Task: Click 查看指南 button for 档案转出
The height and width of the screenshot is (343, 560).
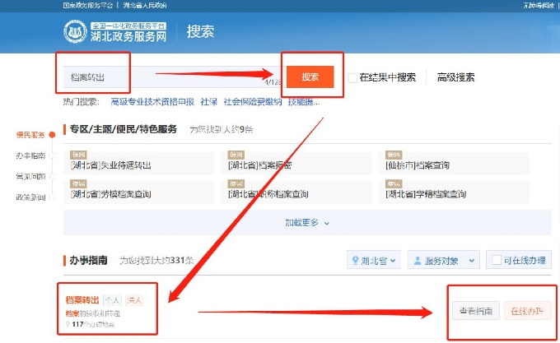Action: click(476, 311)
